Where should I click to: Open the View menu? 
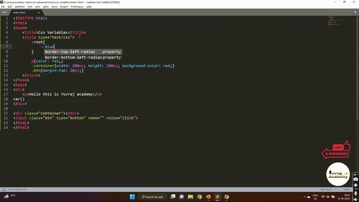[x=38, y=7]
